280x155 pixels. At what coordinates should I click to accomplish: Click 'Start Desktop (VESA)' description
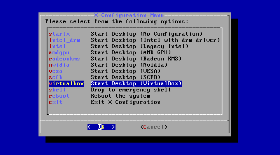126,71
